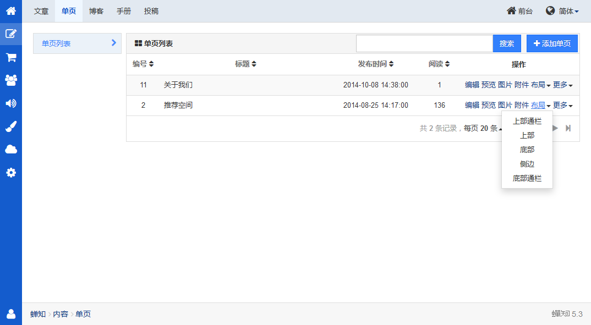Image resolution: width=591 pixels, height=325 pixels.
Task: Choose 底部通栏 from layout menu
Action: 527,178
